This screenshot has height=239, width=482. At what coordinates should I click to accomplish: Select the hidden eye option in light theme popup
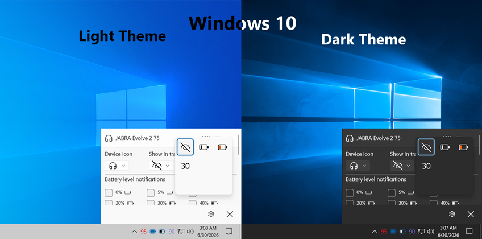point(185,147)
